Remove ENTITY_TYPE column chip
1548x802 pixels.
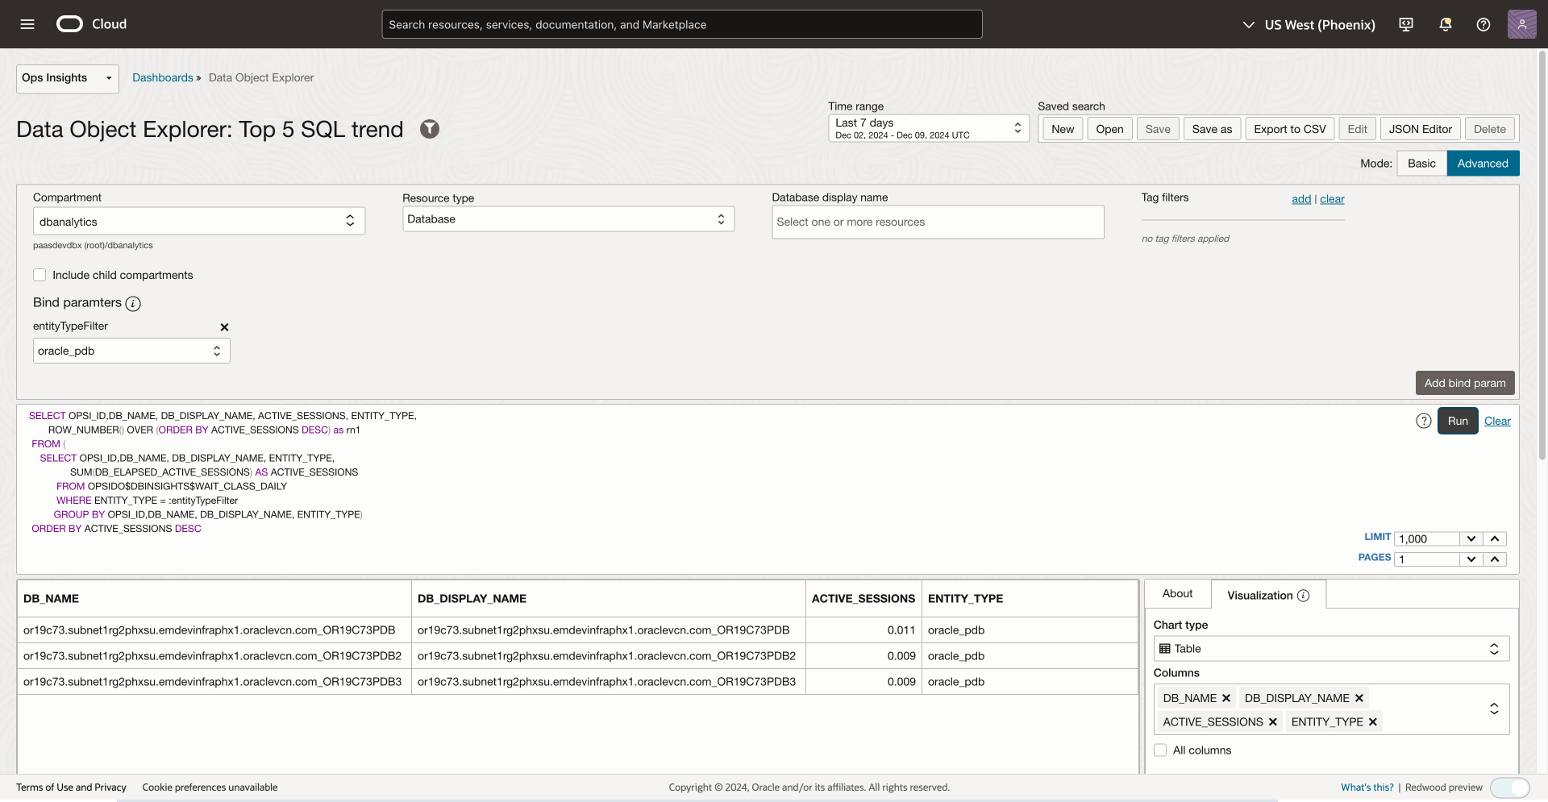click(x=1373, y=722)
